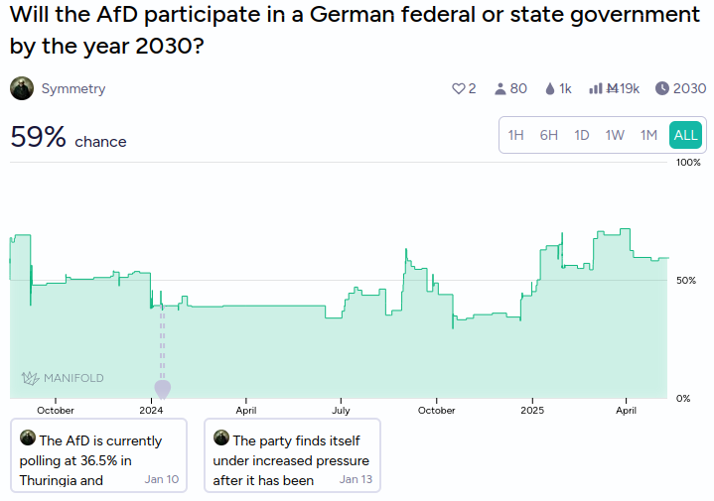This screenshot has height=501, width=714.
Task: Open the Jan 10 Thuringia polling note
Action: click(x=99, y=455)
